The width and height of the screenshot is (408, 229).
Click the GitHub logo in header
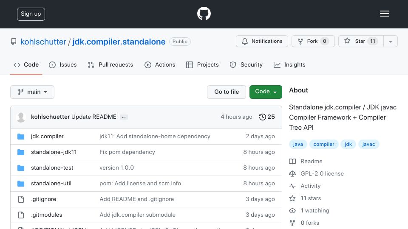(204, 14)
